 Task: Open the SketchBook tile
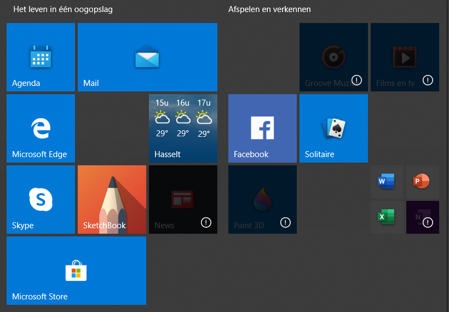click(x=112, y=199)
